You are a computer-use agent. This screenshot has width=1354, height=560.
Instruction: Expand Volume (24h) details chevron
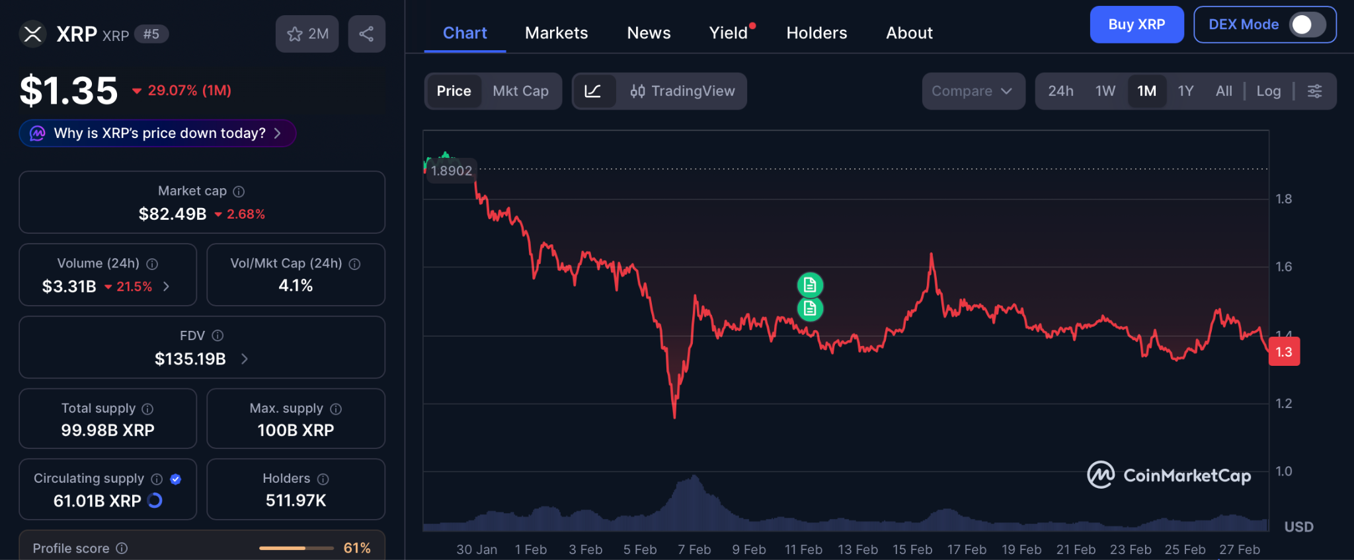click(x=167, y=287)
